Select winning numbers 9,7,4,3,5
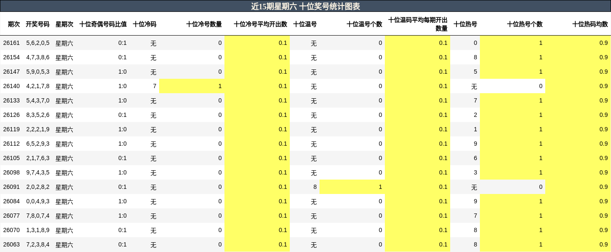Image resolution: width=611 pixels, height=252 pixels. pos(38,172)
